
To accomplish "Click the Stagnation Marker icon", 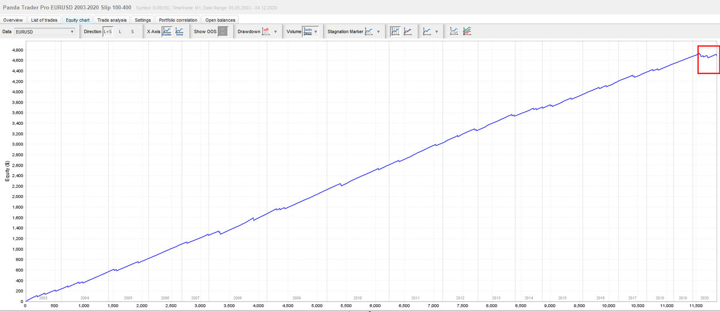I will pos(369,32).
